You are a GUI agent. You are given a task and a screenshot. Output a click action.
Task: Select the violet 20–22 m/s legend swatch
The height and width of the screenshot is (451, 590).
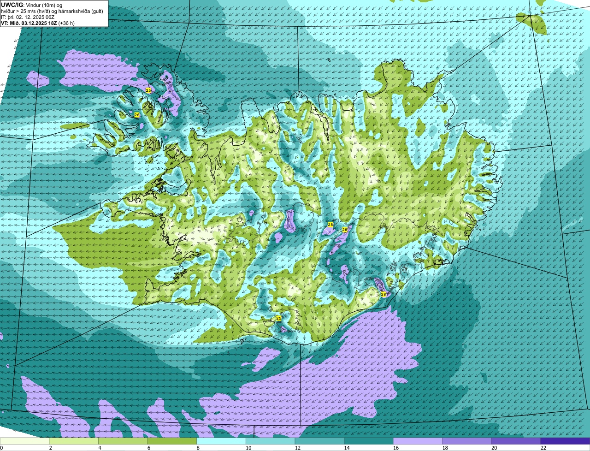516,441
